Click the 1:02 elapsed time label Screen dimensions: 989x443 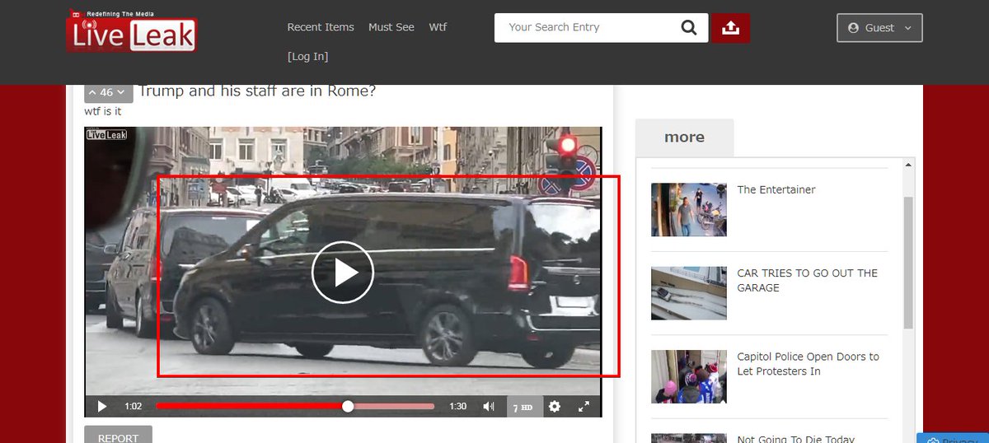tap(134, 406)
